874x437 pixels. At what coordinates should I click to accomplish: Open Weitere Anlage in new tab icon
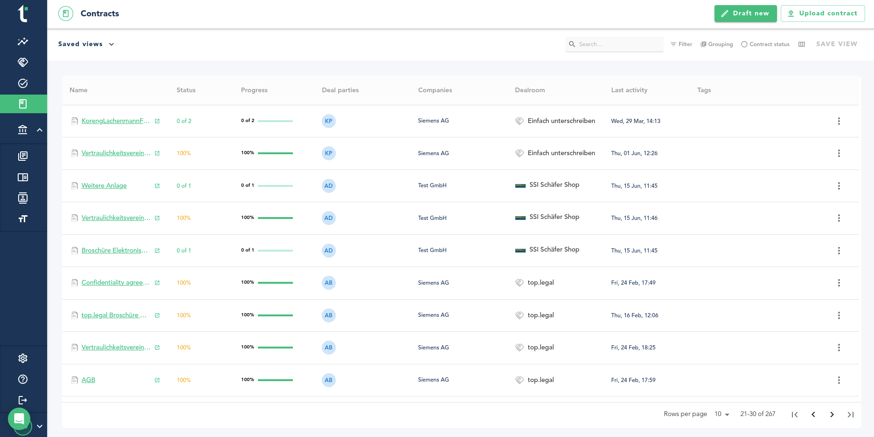(157, 186)
